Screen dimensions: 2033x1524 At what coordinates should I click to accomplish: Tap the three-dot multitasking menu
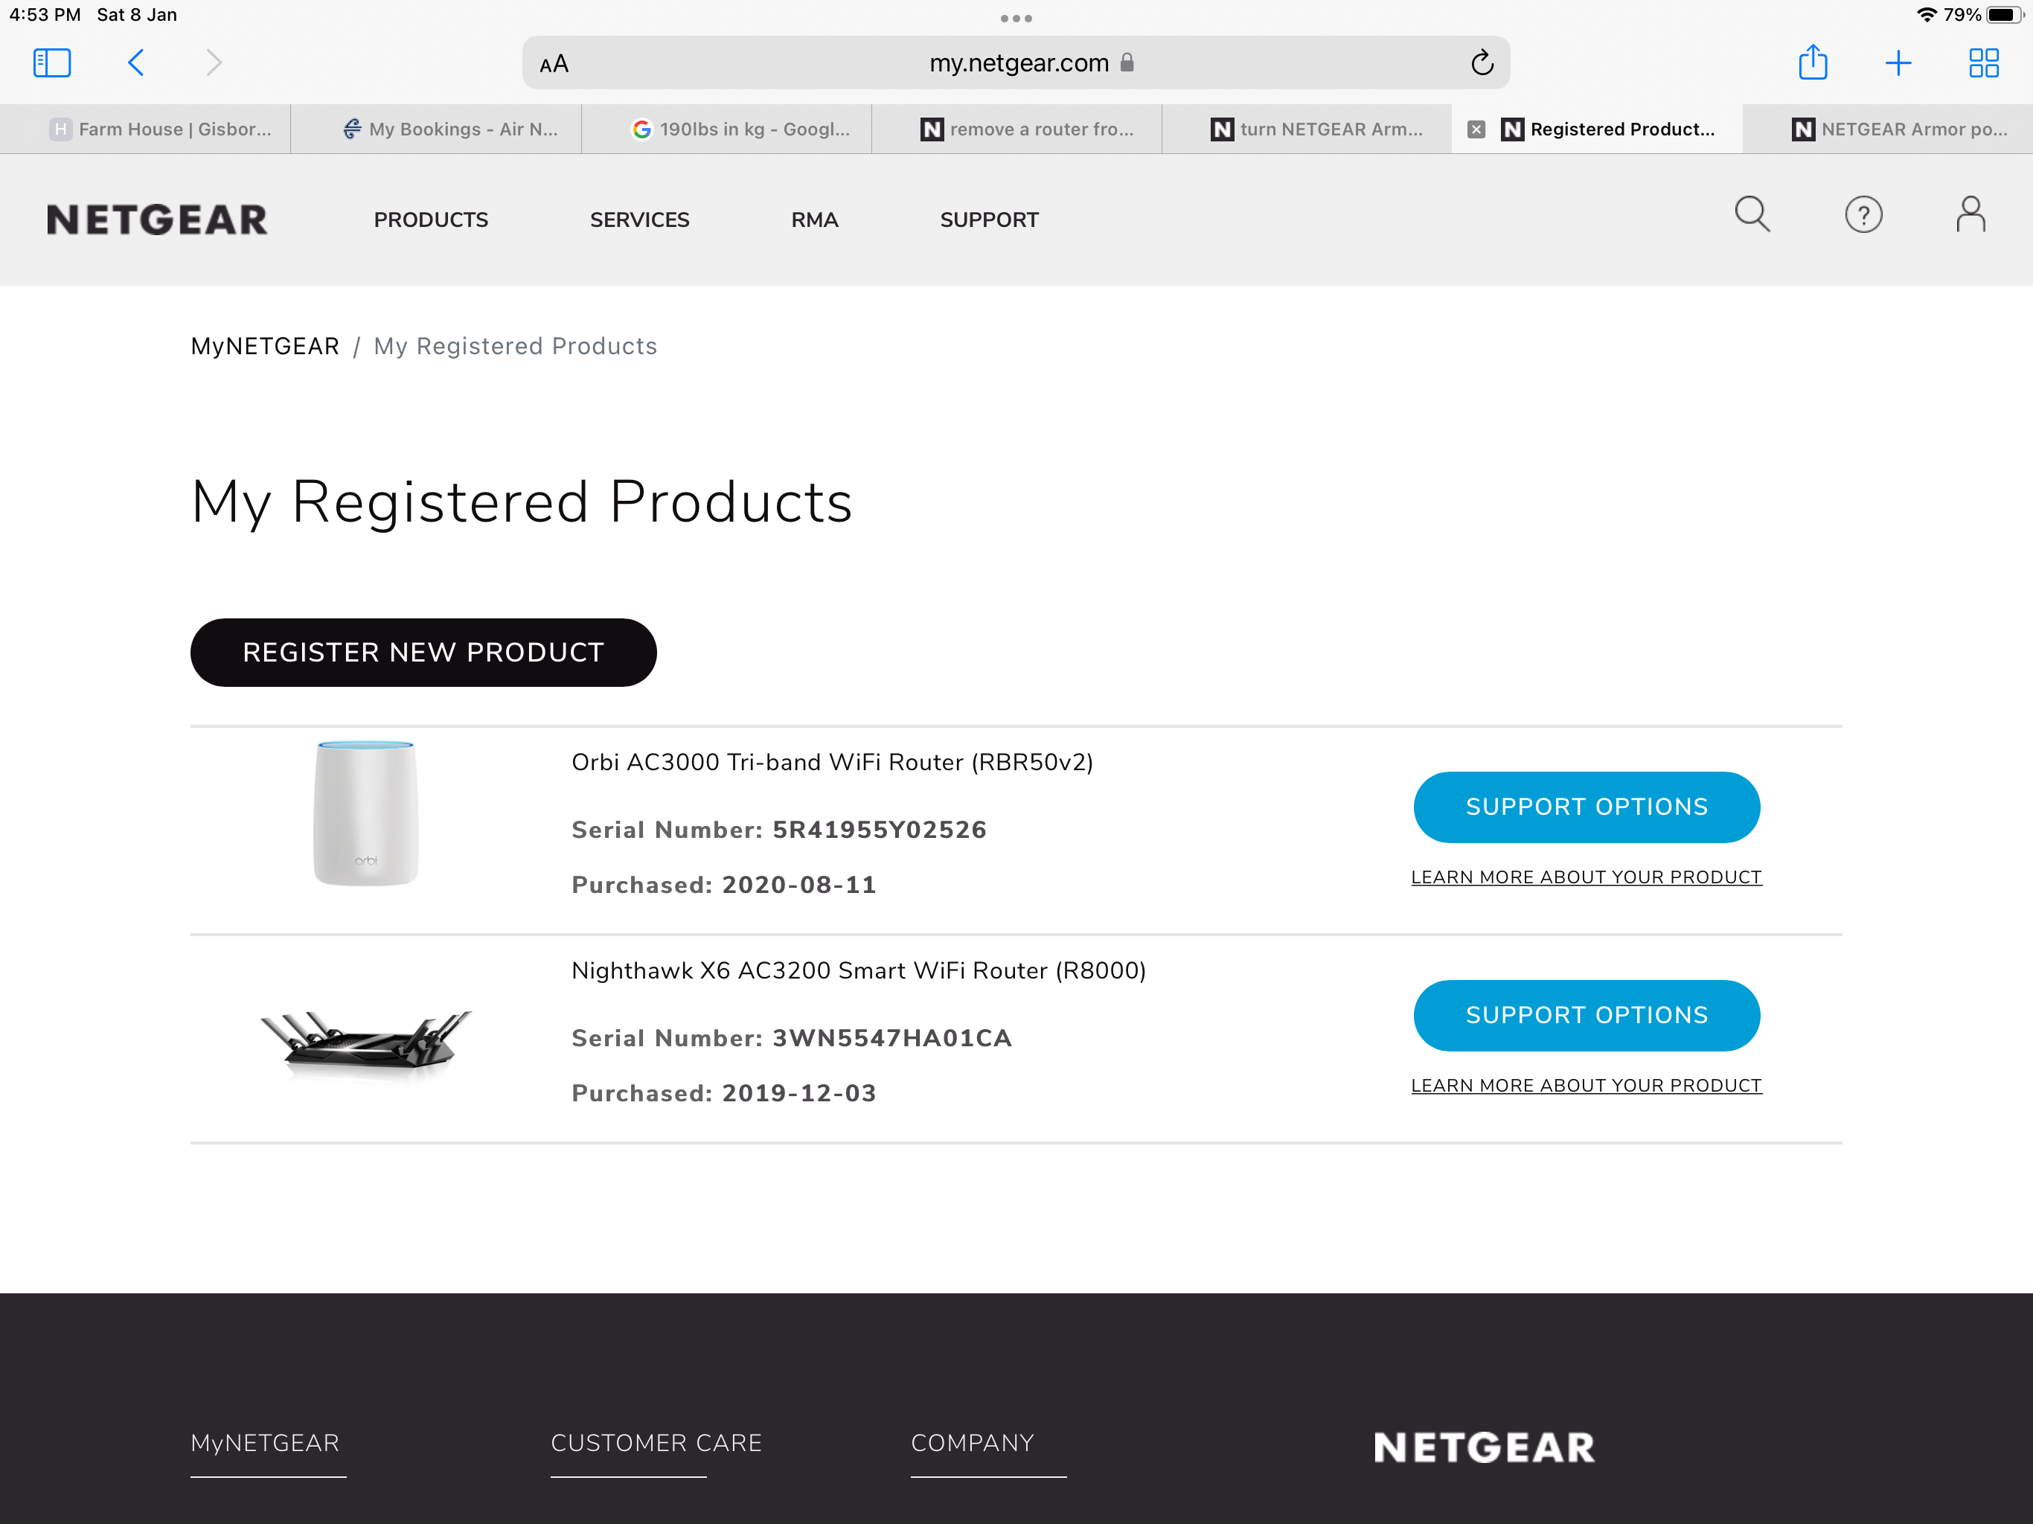(1016, 17)
